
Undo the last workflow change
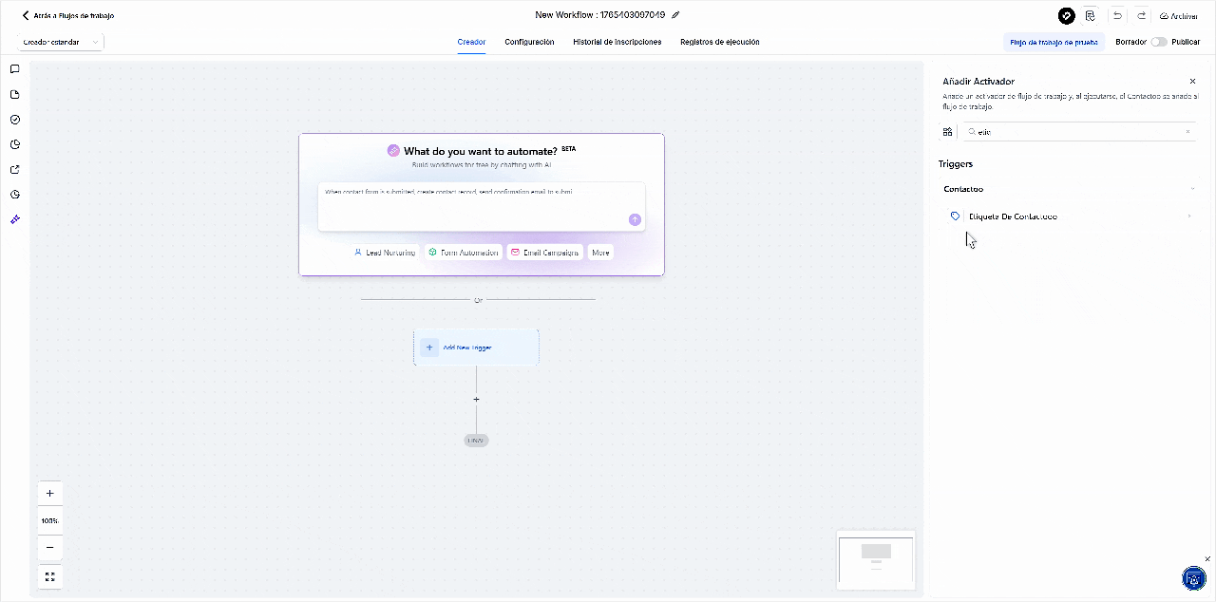[x=1117, y=16]
